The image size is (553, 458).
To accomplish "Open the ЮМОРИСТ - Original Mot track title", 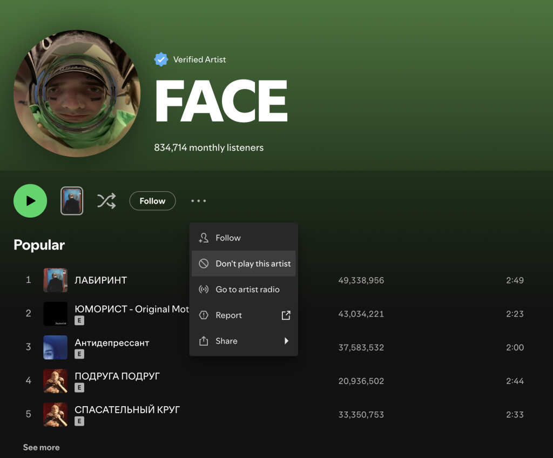I will click(132, 309).
